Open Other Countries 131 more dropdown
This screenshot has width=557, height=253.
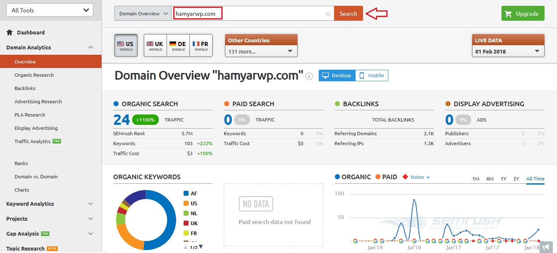tap(261, 51)
